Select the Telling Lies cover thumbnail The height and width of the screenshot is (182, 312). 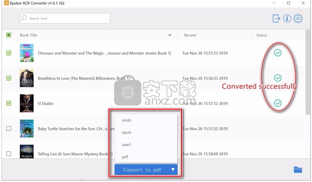tap(27, 152)
